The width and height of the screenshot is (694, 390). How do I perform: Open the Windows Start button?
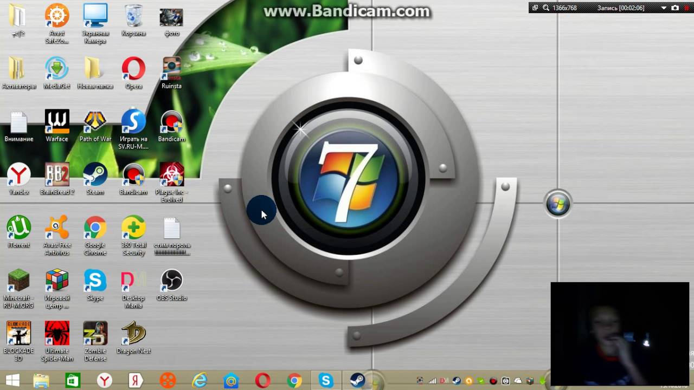[x=13, y=381]
